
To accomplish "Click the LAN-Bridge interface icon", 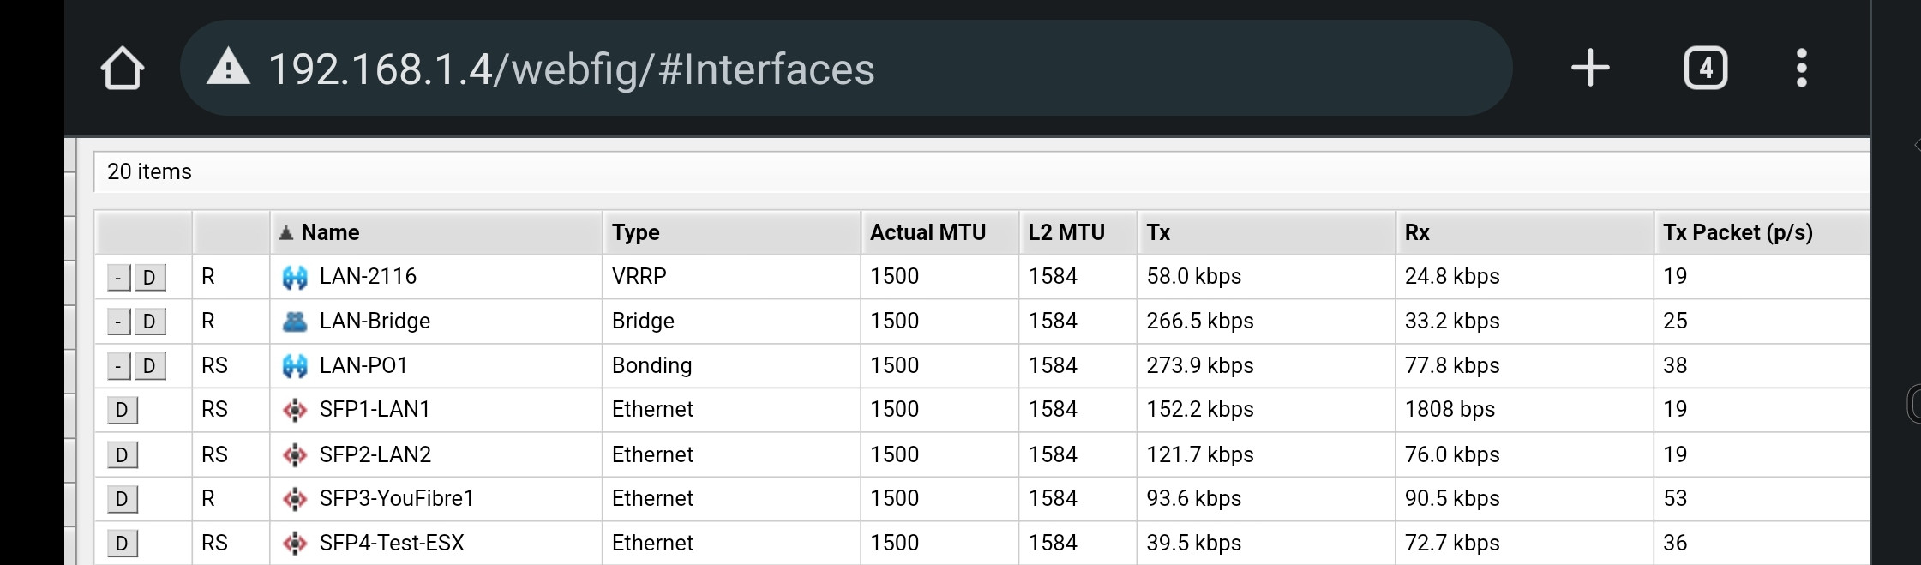I will click(x=295, y=322).
